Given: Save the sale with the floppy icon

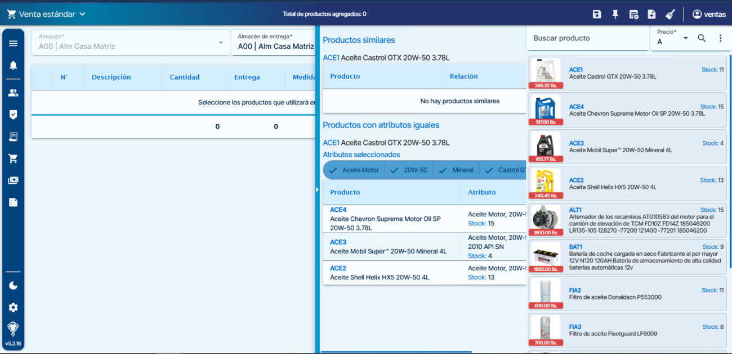Looking at the screenshot, I should 597,14.
